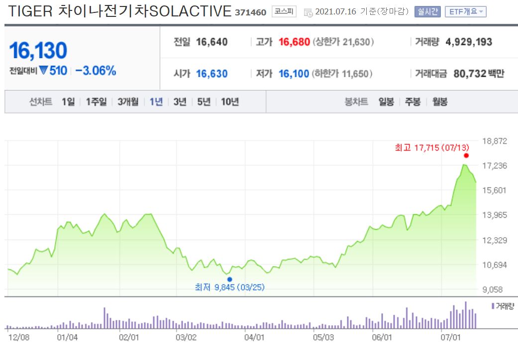Select the 일봉 daily candle option
This screenshot has width=518, height=349.
click(386, 101)
